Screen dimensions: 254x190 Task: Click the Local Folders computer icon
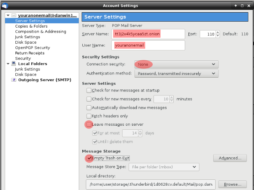coord(14,63)
